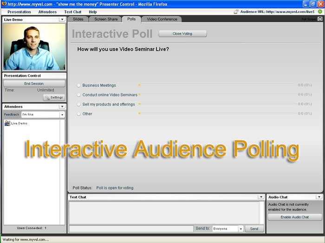This screenshot has height=243, width=325.
Task: Select the Business Meetings poll option
Action: 79,85
